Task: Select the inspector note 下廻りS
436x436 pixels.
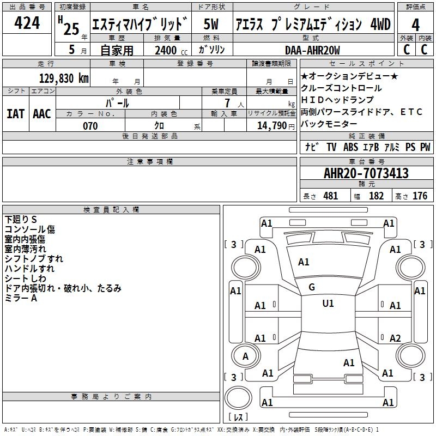Action: (21, 220)
